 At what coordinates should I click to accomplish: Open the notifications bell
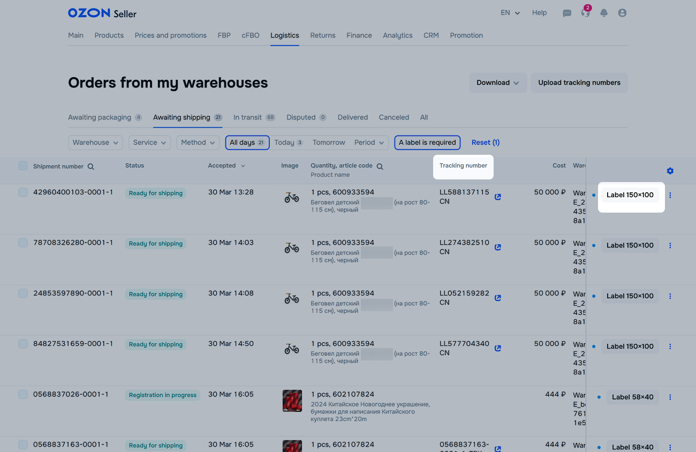604,13
